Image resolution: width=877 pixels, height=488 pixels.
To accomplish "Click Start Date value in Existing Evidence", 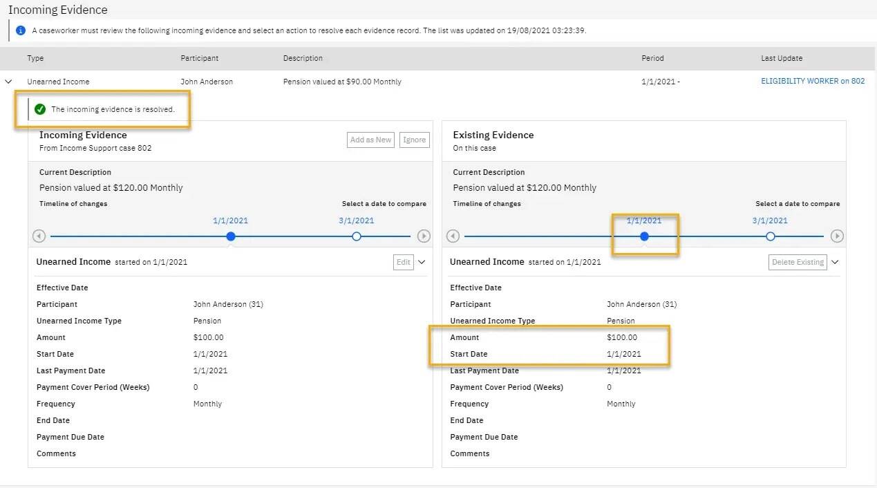I will [623, 354].
